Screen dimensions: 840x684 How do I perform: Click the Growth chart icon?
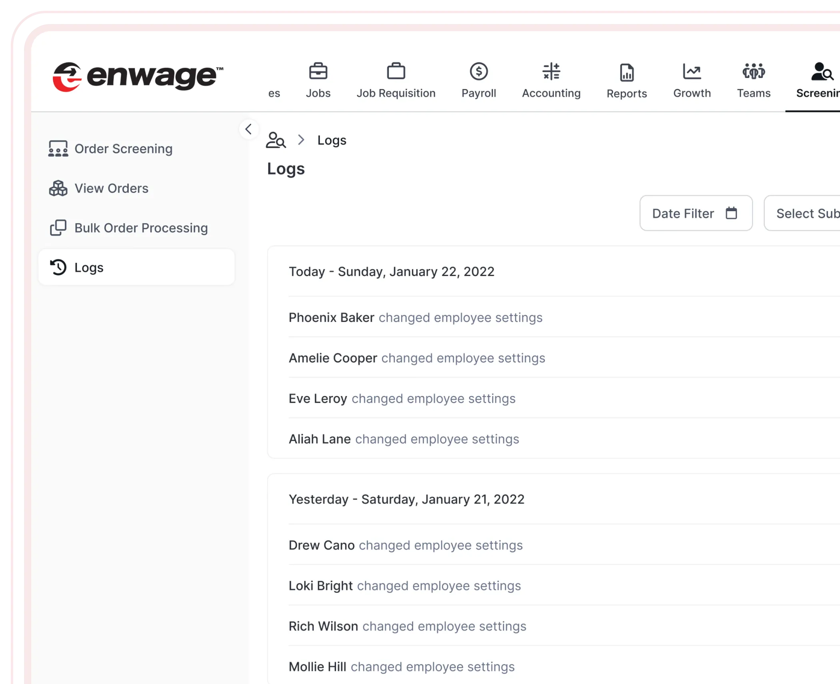click(x=692, y=72)
